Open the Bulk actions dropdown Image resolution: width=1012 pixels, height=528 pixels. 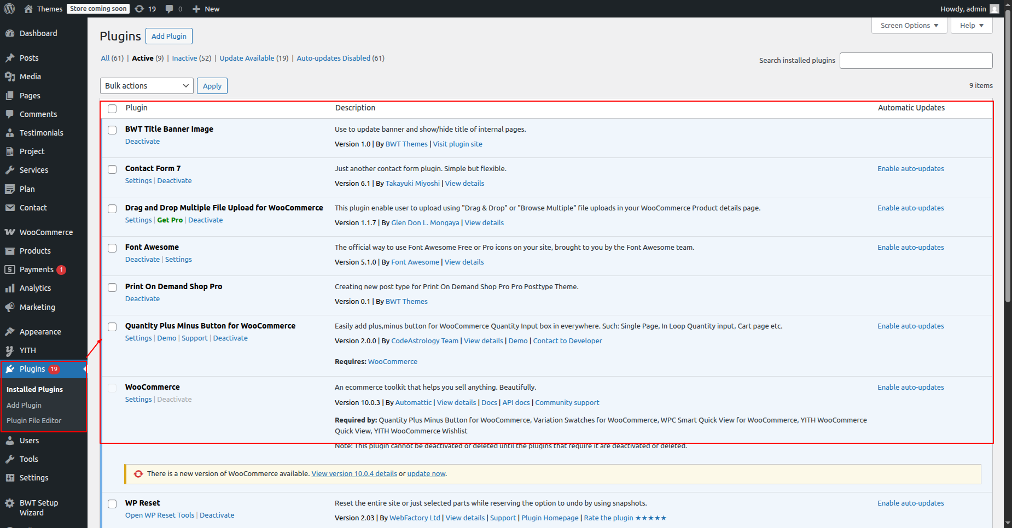pos(147,86)
